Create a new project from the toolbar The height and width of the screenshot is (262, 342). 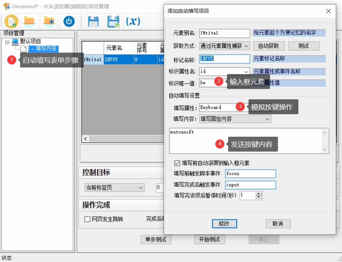pyautogui.click(x=11, y=21)
